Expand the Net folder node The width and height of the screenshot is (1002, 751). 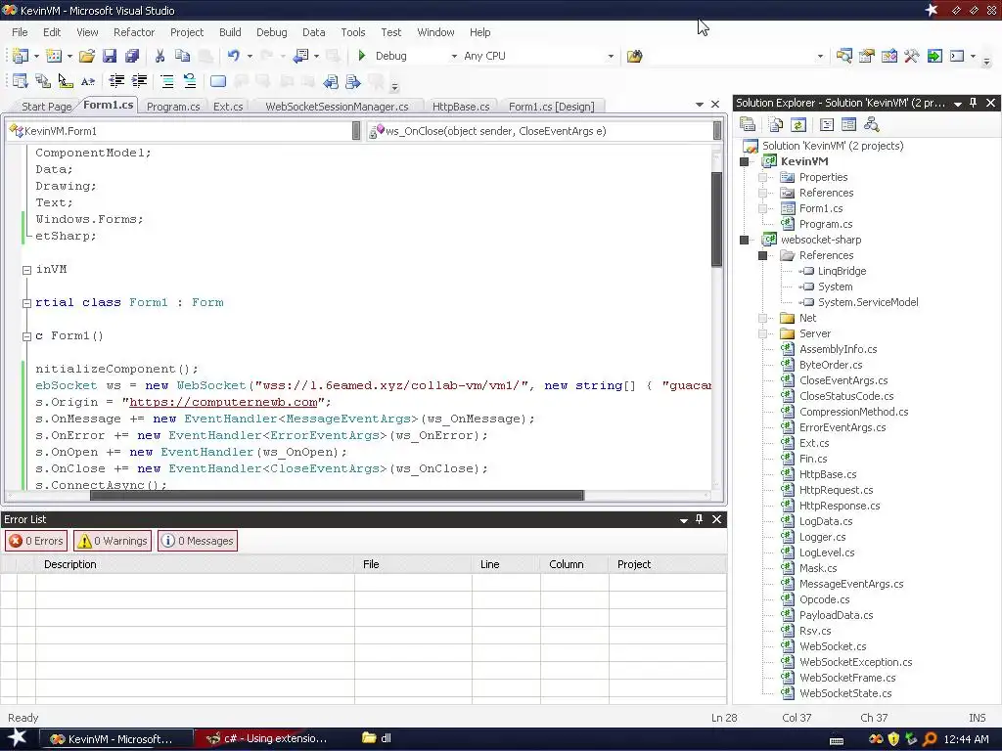click(x=762, y=318)
